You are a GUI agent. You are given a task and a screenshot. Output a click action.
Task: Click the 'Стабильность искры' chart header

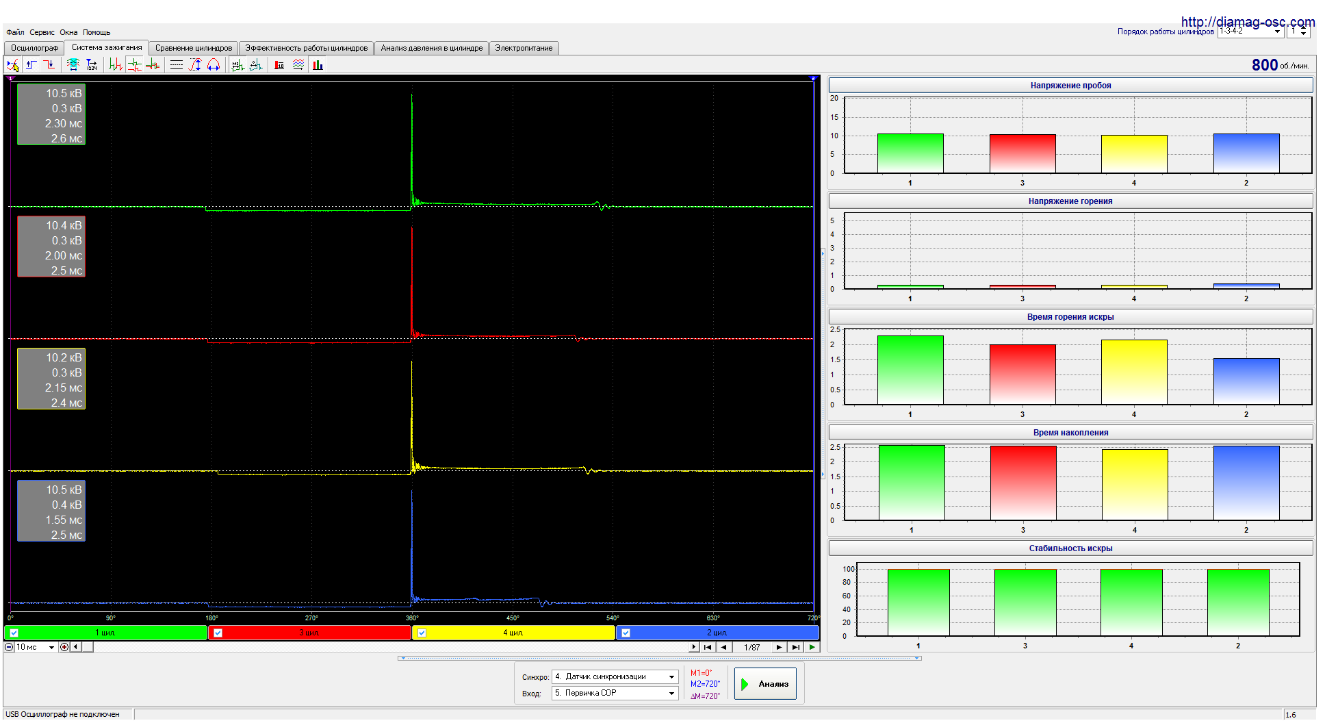click(1070, 548)
